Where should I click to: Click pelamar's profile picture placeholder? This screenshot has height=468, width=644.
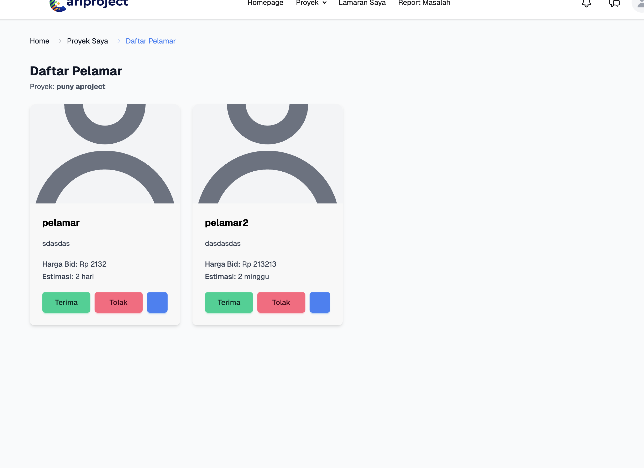[105, 153]
